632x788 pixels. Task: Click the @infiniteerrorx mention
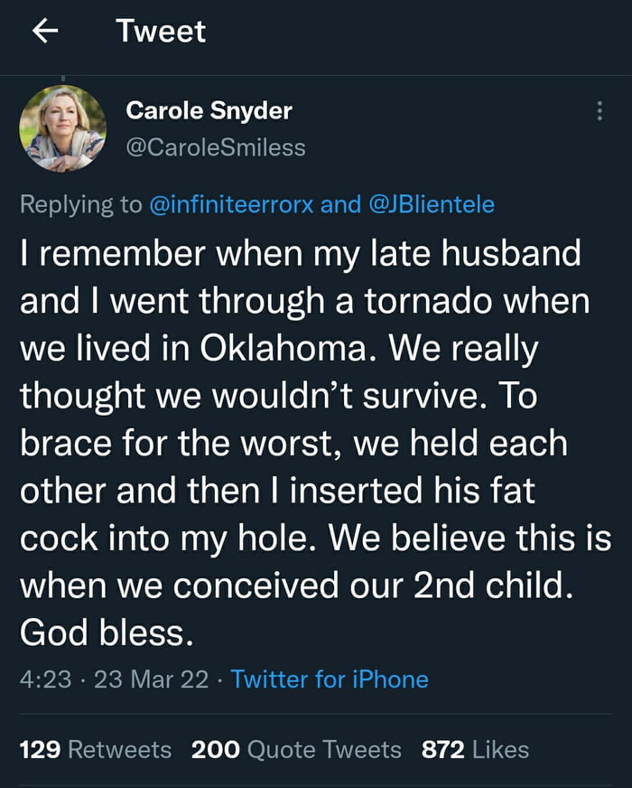pos(237,204)
